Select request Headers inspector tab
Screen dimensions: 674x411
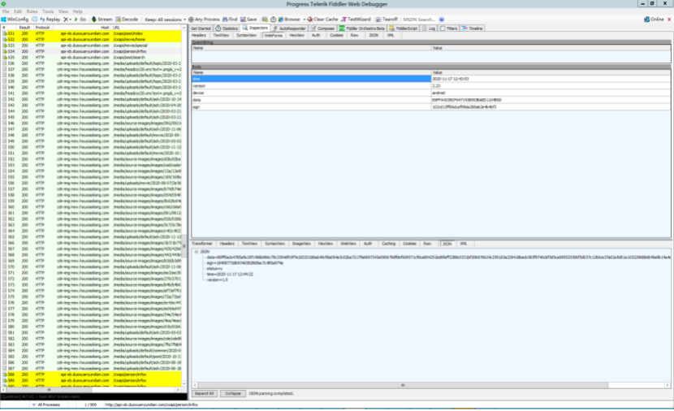point(199,35)
